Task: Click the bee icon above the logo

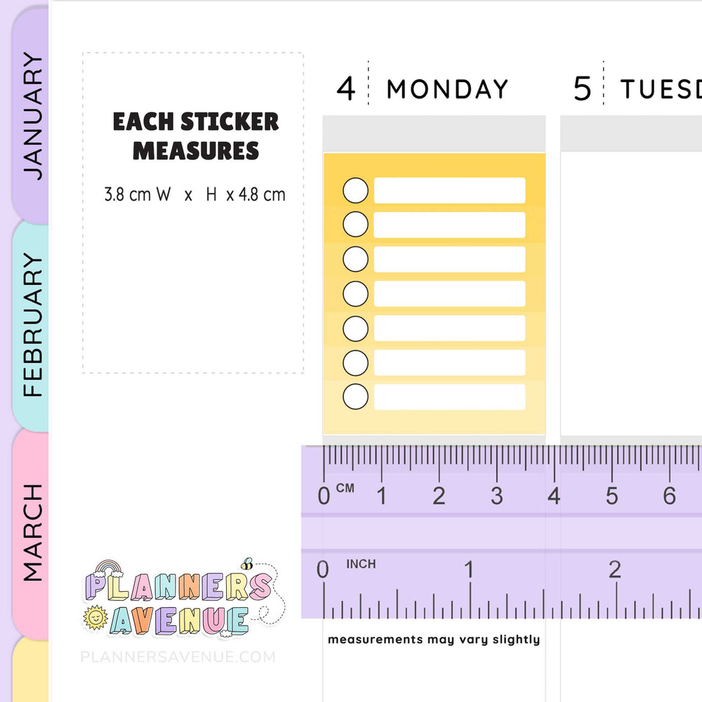Action: point(247,563)
